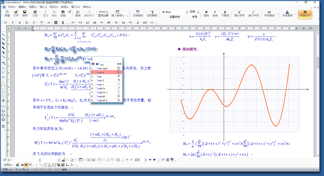Click the 保存 (Save) icon
The height and width of the screenshot is (176, 324).
[25, 13]
